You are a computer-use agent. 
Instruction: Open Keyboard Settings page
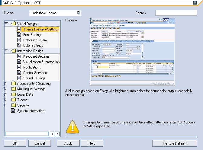point(36,56)
